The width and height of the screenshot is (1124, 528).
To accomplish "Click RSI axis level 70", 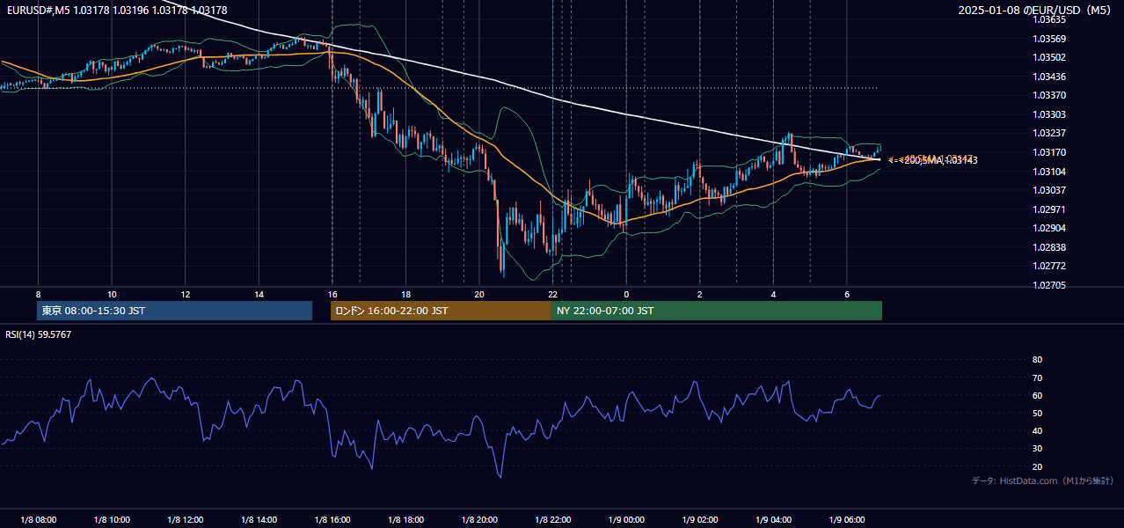I will pyautogui.click(x=1037, y=378).
